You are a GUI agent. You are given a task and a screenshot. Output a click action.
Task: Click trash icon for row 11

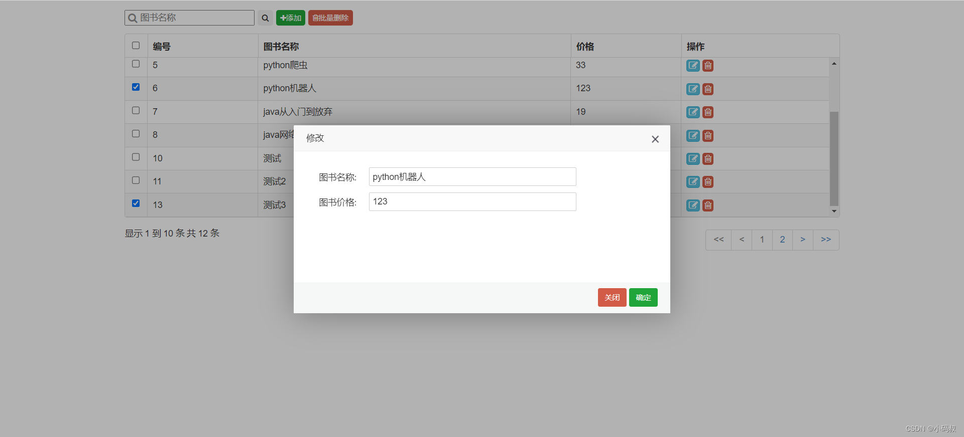(x=708, y=182)
